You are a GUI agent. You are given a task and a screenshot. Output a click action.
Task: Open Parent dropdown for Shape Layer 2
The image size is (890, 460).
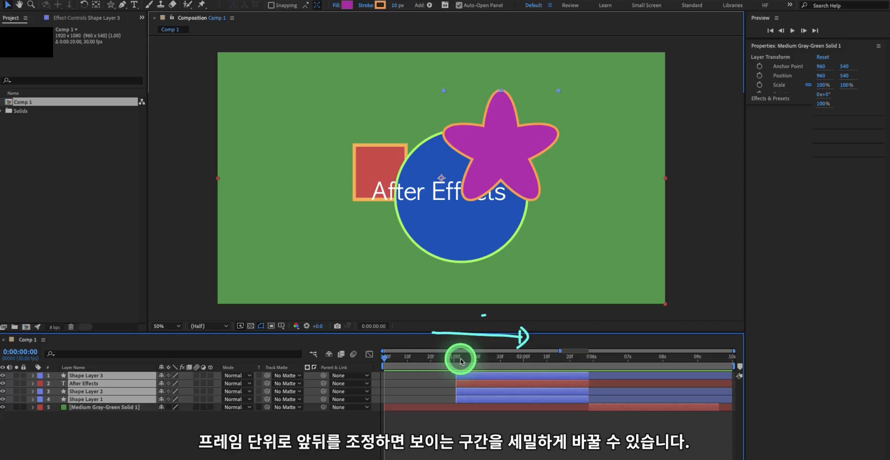click(x=350, y=391)
